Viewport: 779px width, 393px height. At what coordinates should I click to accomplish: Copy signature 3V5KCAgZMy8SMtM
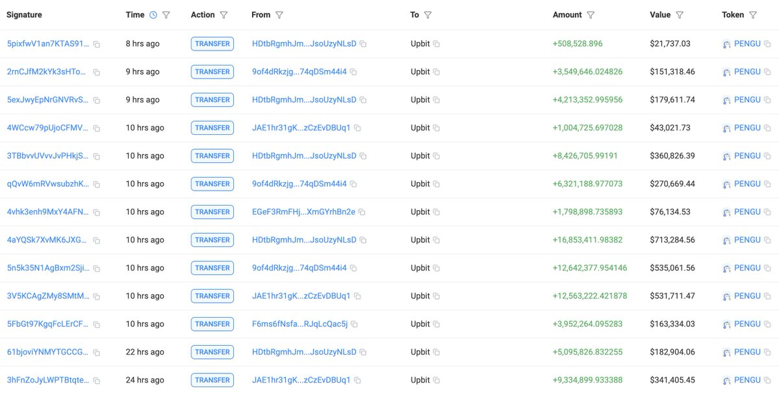[x=96, y=296]
